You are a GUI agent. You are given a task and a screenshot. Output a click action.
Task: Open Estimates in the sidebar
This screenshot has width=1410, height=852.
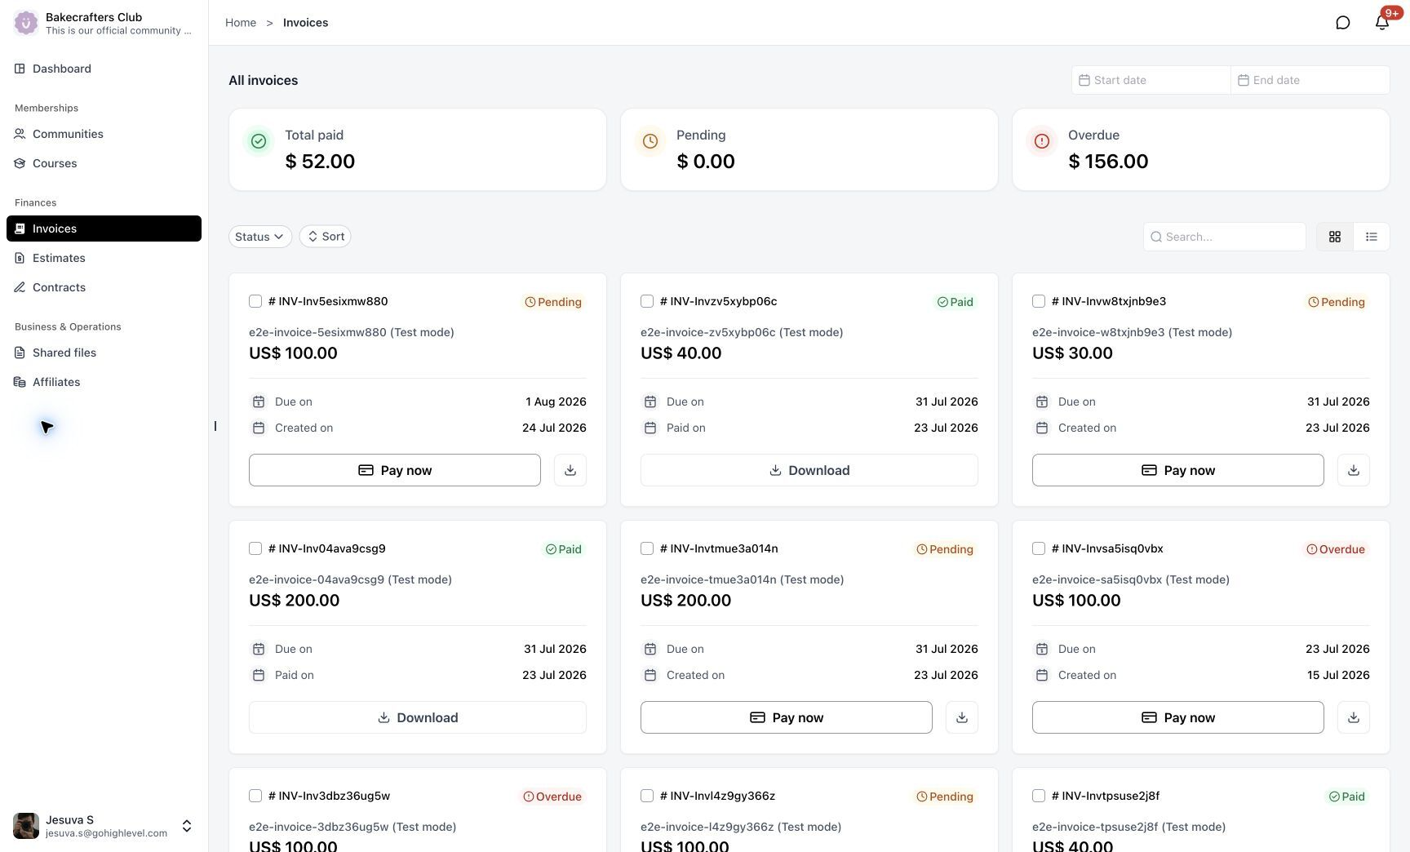tap(104, 258)
